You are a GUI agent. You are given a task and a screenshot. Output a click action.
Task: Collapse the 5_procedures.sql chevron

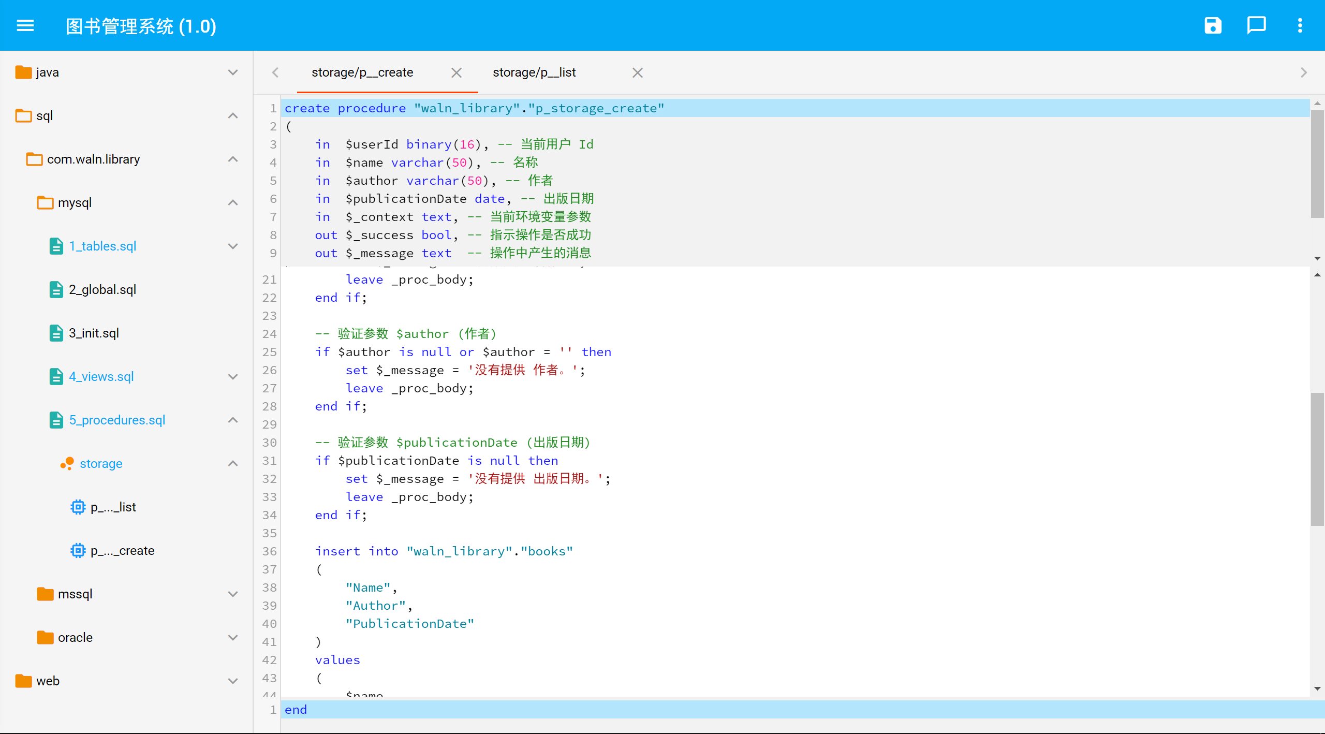click(233, 420)
